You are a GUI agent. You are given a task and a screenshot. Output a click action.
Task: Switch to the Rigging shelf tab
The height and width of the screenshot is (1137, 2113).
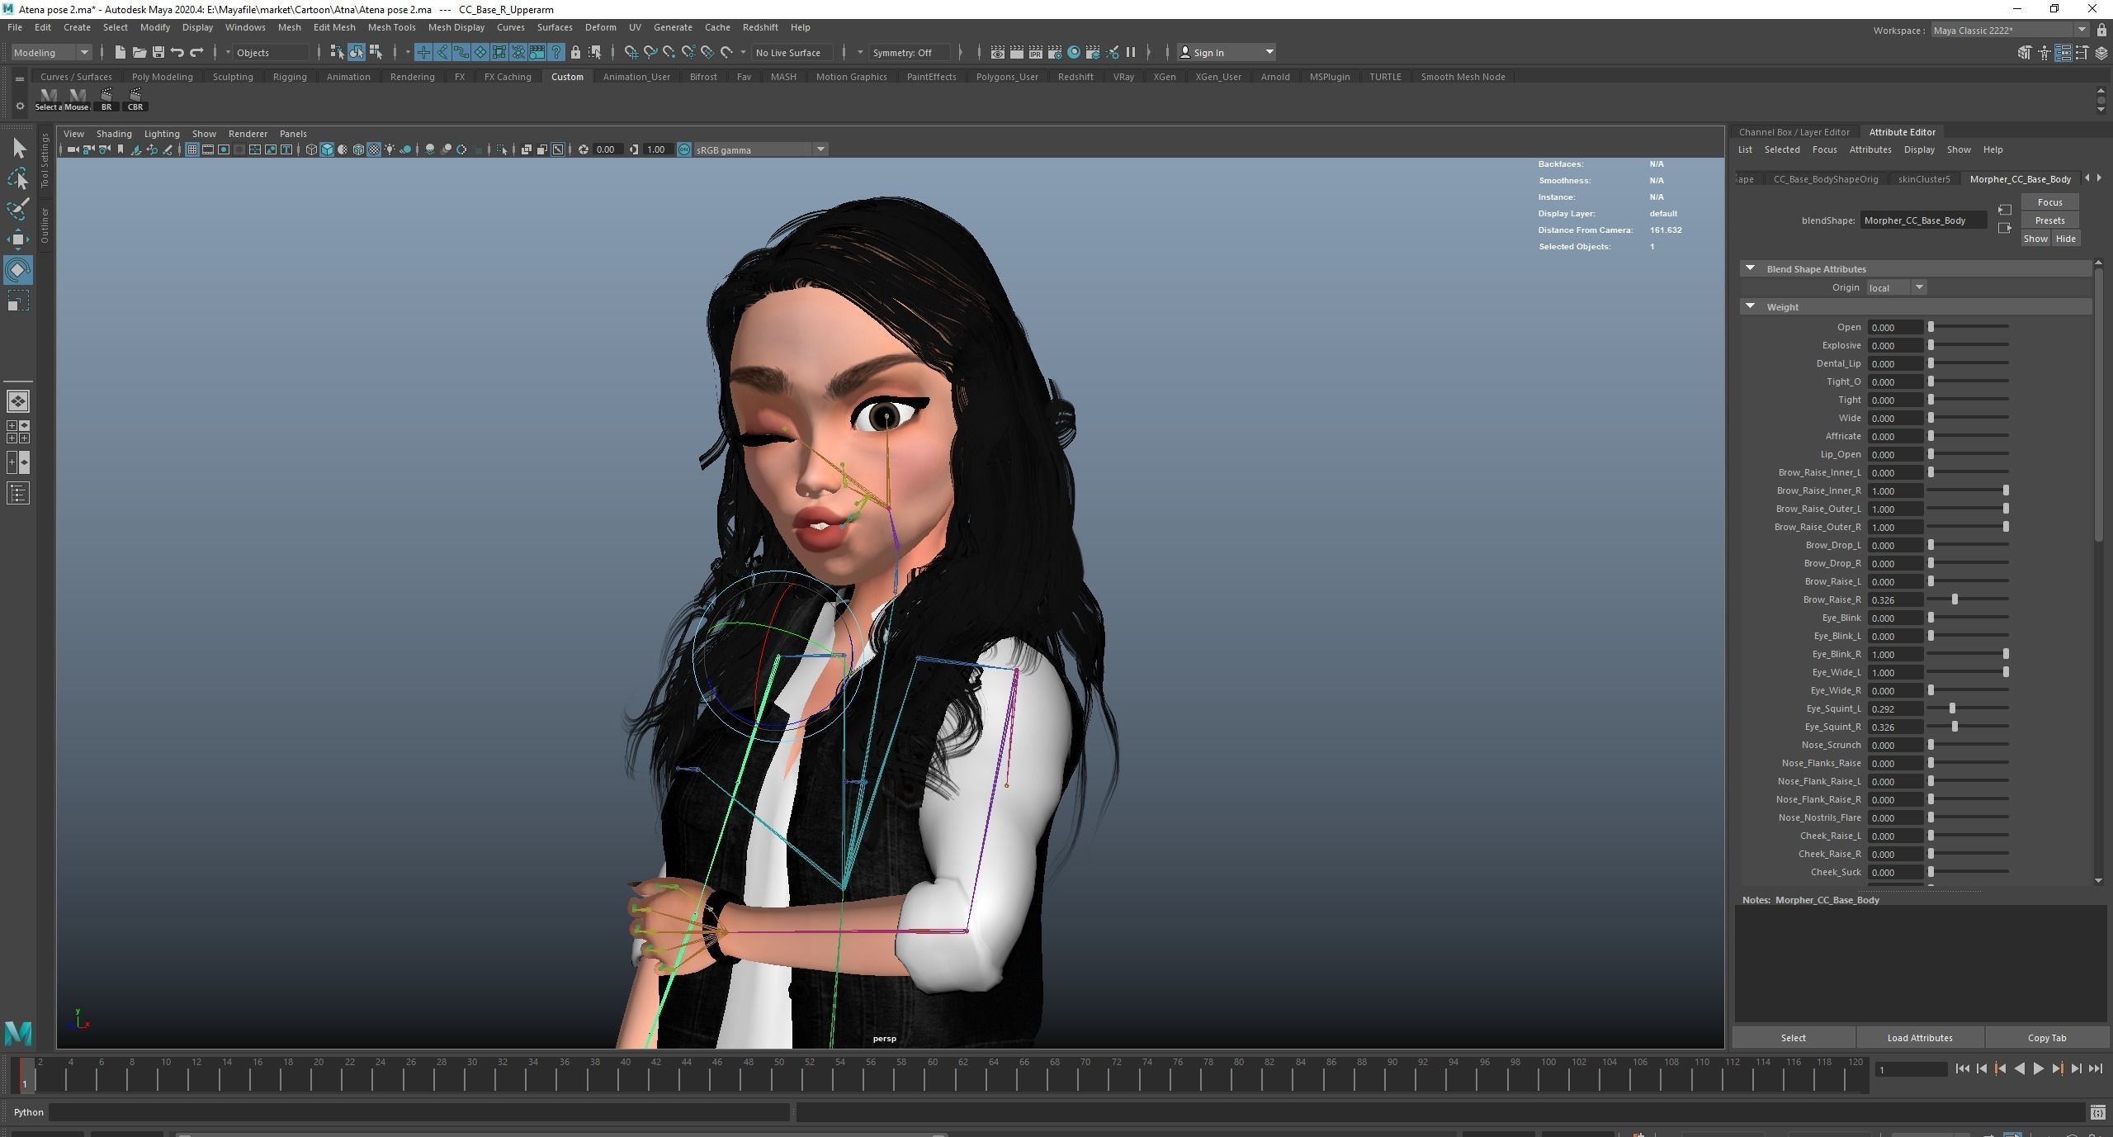click(290, 77)
